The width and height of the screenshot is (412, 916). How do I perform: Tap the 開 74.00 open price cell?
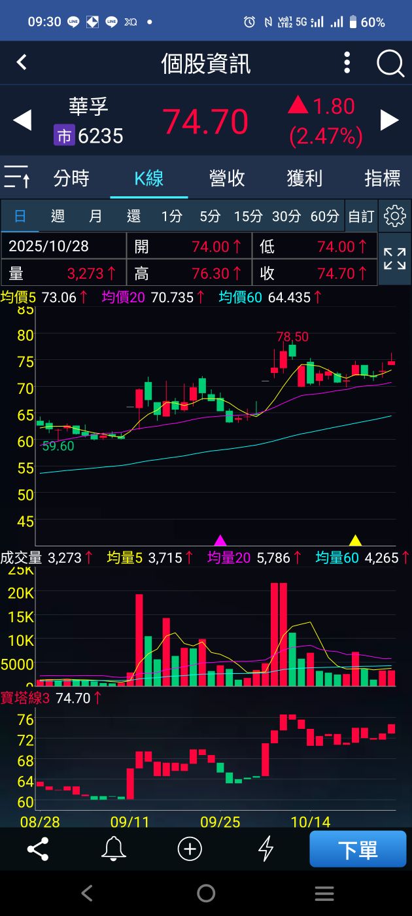(x=189, y=246)
